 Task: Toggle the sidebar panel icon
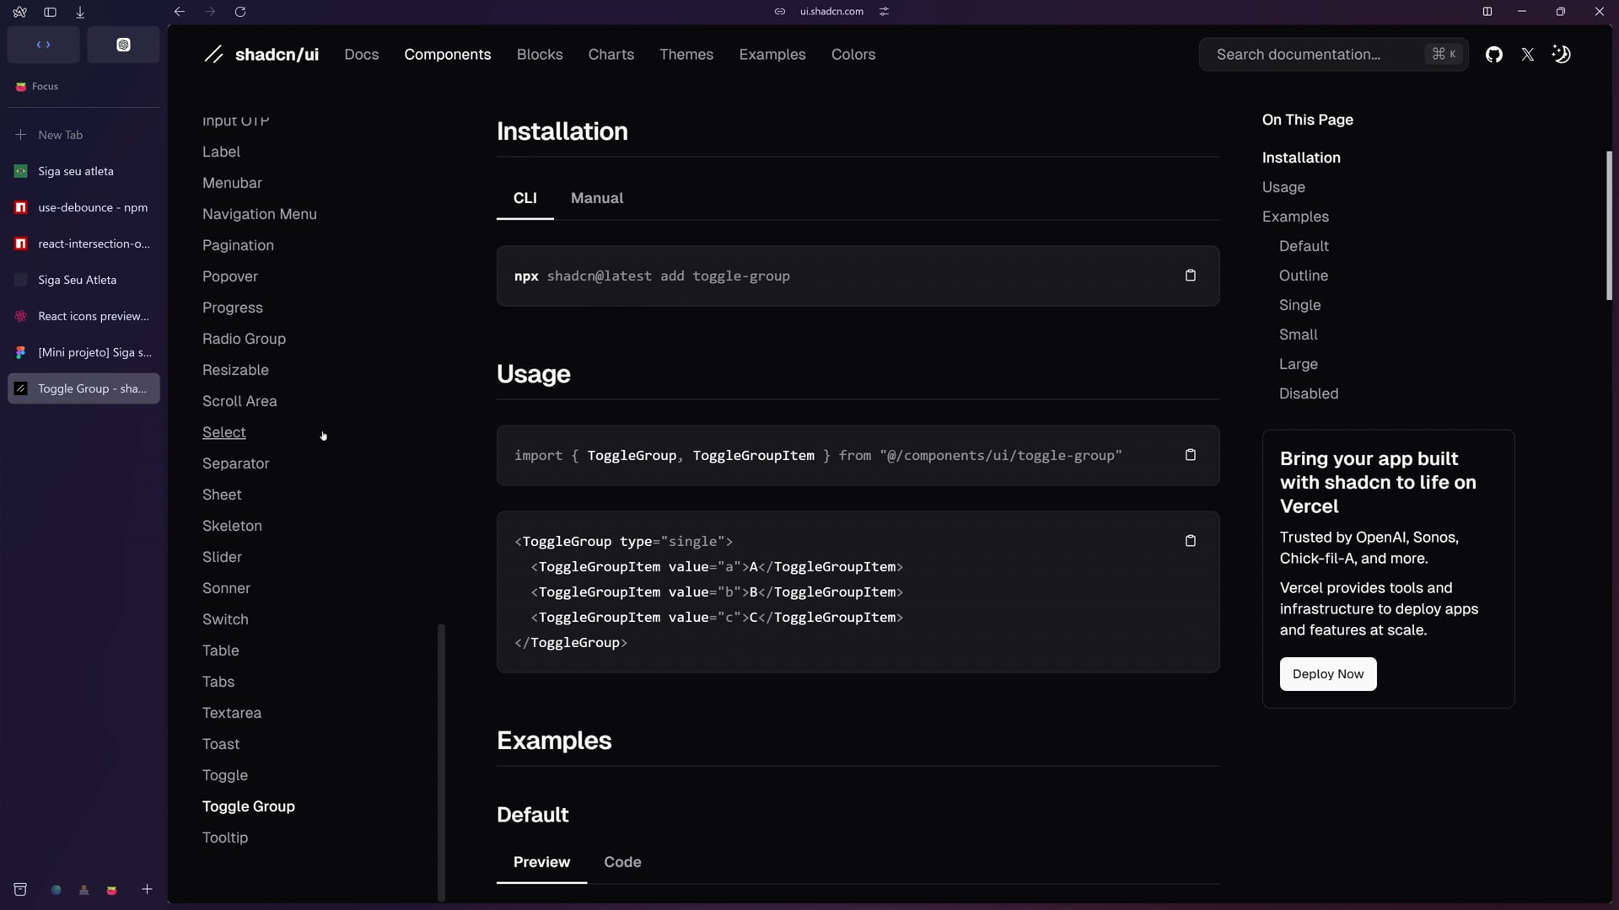tap(50, 12)
